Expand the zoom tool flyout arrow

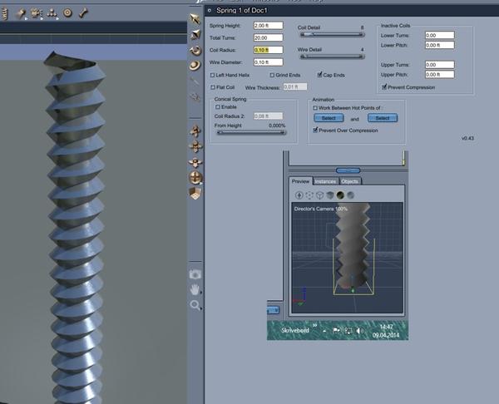coord(201,308)
